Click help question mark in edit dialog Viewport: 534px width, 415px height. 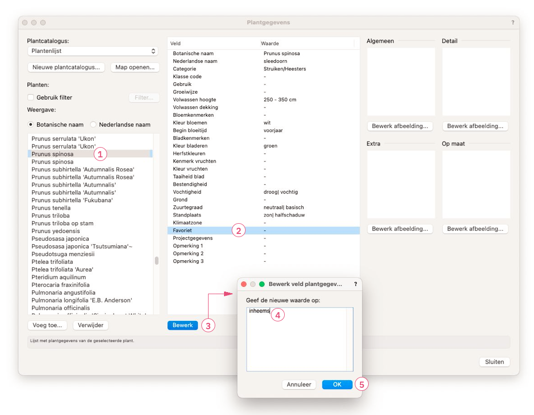[x=355, y=284]
